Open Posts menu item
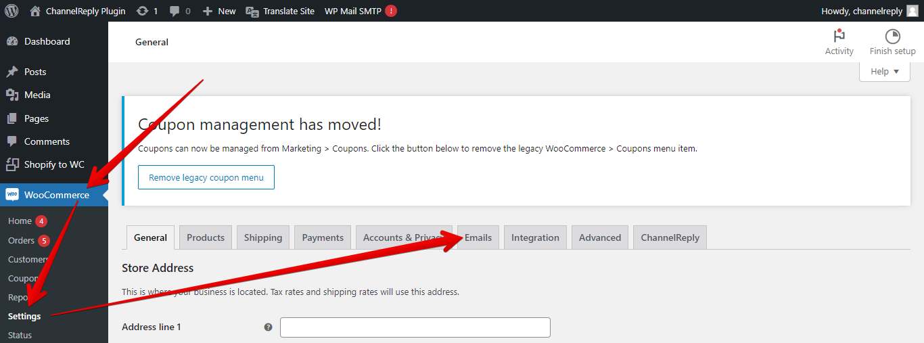924x343 pixels. (54, 72)
